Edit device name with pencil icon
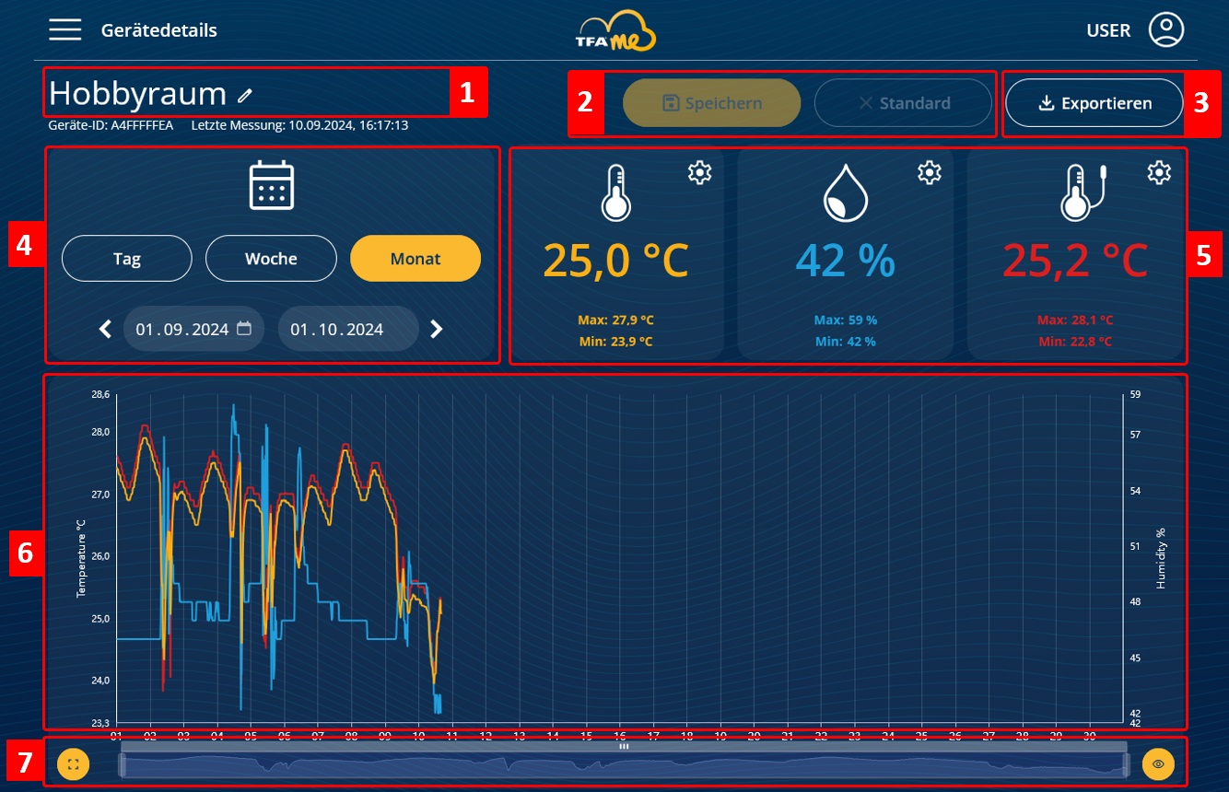Viewport: 1229px width, 792px height. point(244,95)
